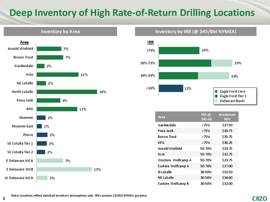Select the <30% IRR navy bar
Image resolution: width=270 pixels, height=202 pixels.
[x=171, y=88]
